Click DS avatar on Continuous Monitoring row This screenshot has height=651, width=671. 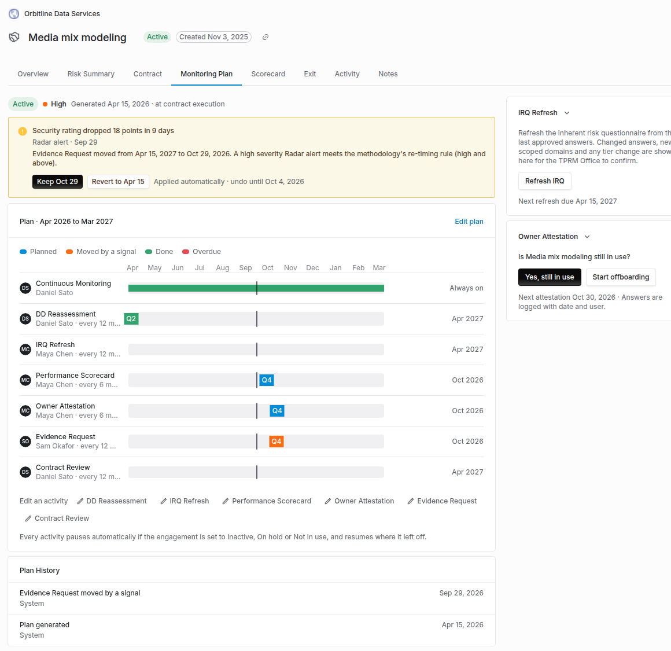25,288
